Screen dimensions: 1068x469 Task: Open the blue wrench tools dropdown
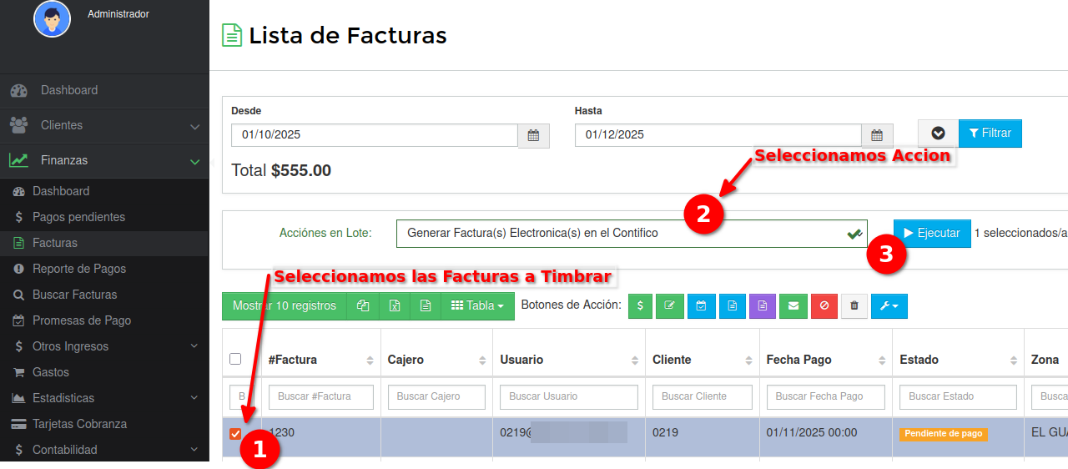pos(889,306)
